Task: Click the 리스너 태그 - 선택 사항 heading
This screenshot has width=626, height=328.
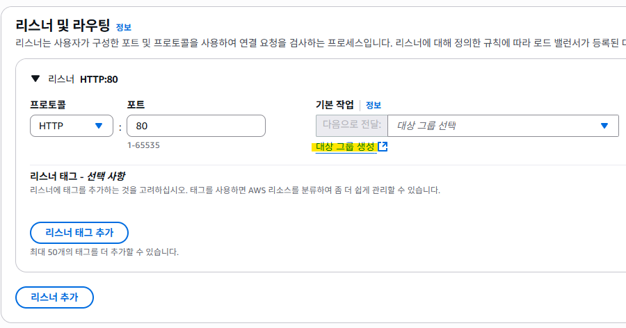Action: click(77, 176)
